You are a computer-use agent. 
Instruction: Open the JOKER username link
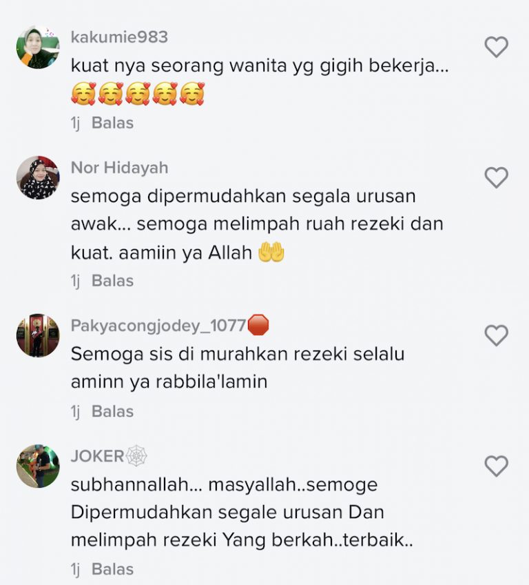[x=97, y=456]
